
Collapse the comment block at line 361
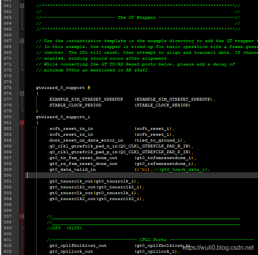(22, 5)
